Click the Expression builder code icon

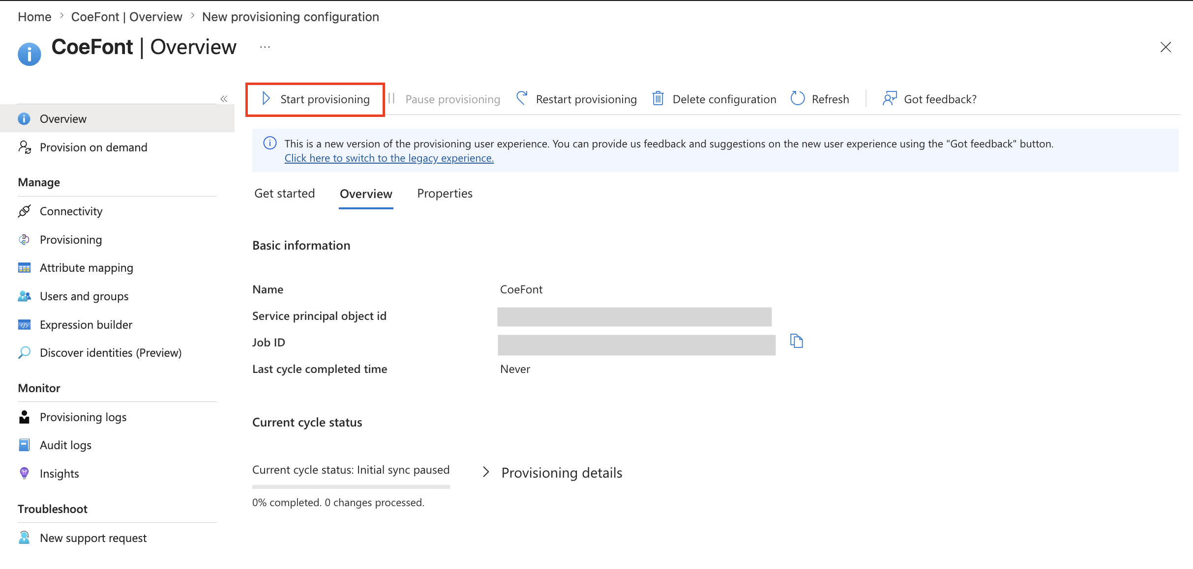point(24,325)
